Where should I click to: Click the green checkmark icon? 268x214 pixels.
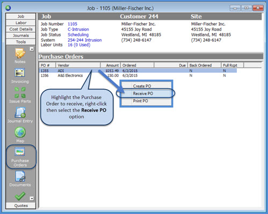tap(20, 196)
